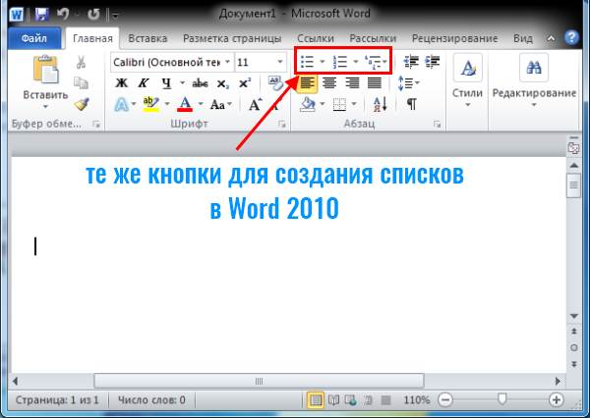Click the multilevel list button
This screenshot has height=418, width=590.
tap(372, 61)
